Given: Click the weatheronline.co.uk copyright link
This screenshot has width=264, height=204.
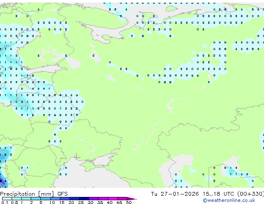Looking at the screenshot, I should [x=229, y=200].
